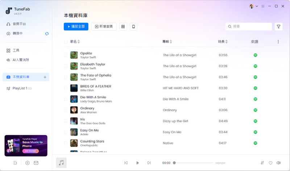Click the TuneFab logo icon
This screenshot has width=290, height=171.
(x=9, y=11)
